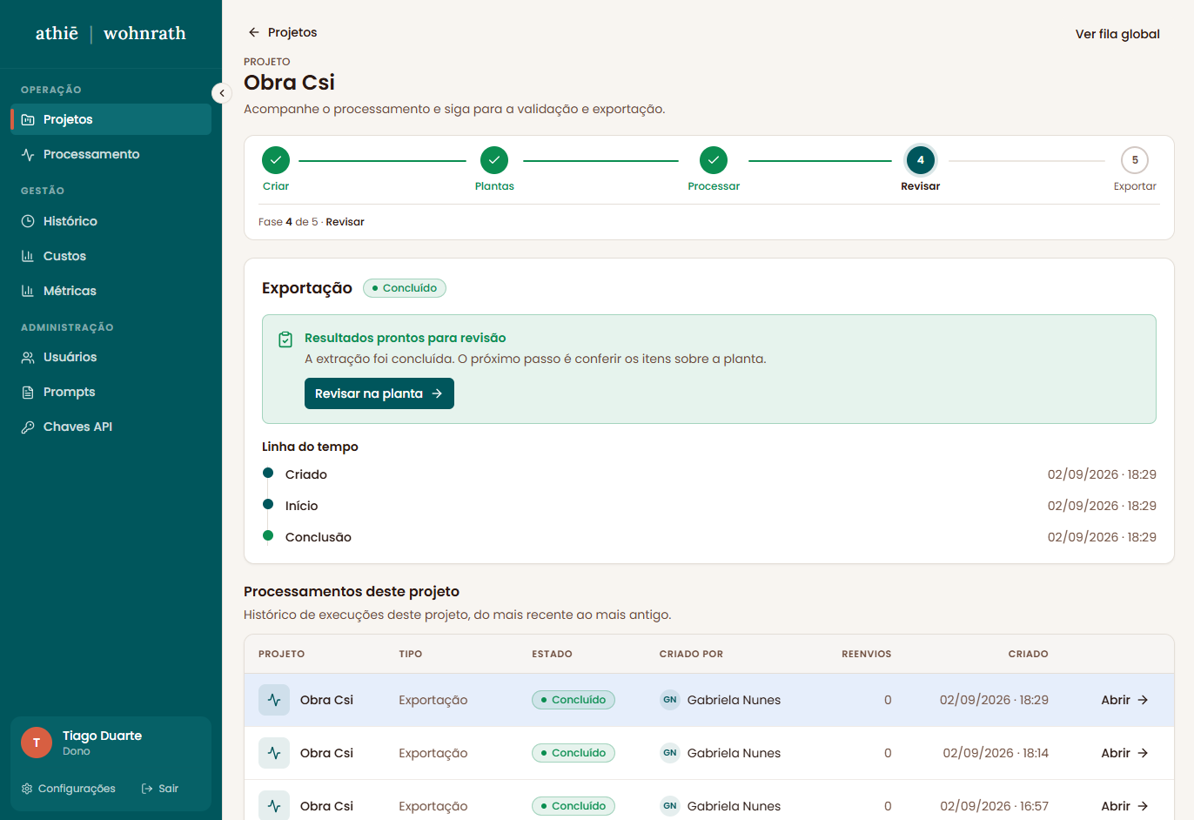This screenshot has height=820, width=1194.
Task: Click the CRIADO column header
Action: click(1028, 654)
